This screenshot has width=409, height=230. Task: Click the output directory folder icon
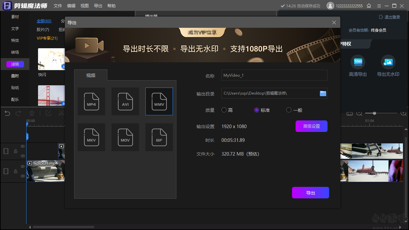tap(323, 93)
